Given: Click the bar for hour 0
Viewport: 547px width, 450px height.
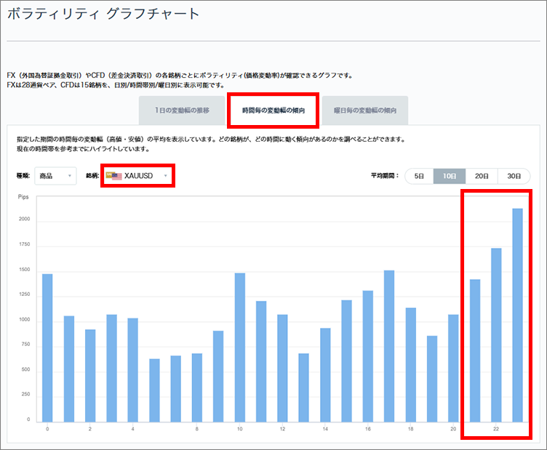Looking at the screenshot, I should (x=47, y=347).
